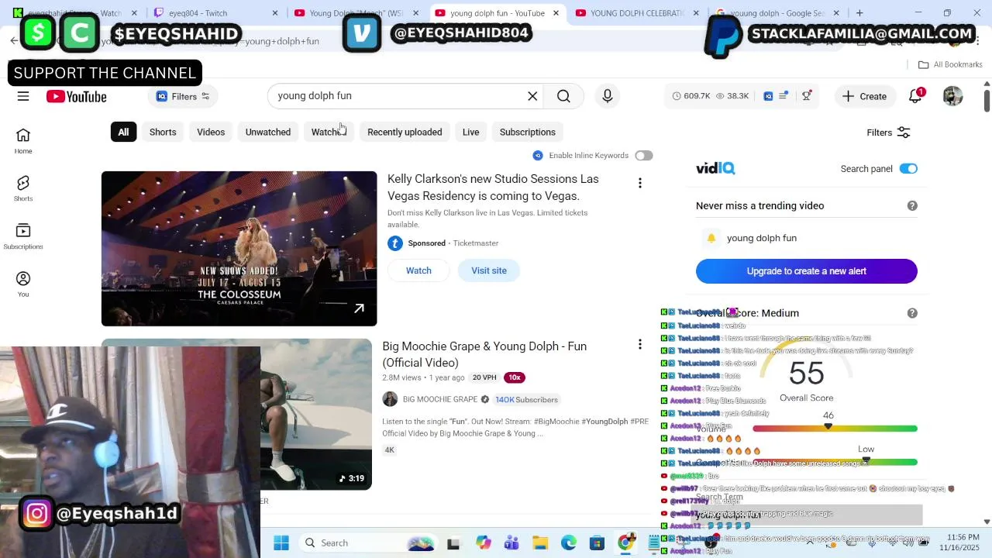This screenshot has height=558, width=992.
Task: Turn off the Search panel switch
Action: [x=908, y=169]
